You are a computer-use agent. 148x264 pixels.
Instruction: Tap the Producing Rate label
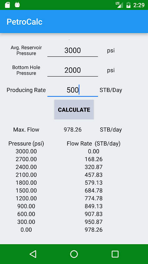[x=26, y=90]
